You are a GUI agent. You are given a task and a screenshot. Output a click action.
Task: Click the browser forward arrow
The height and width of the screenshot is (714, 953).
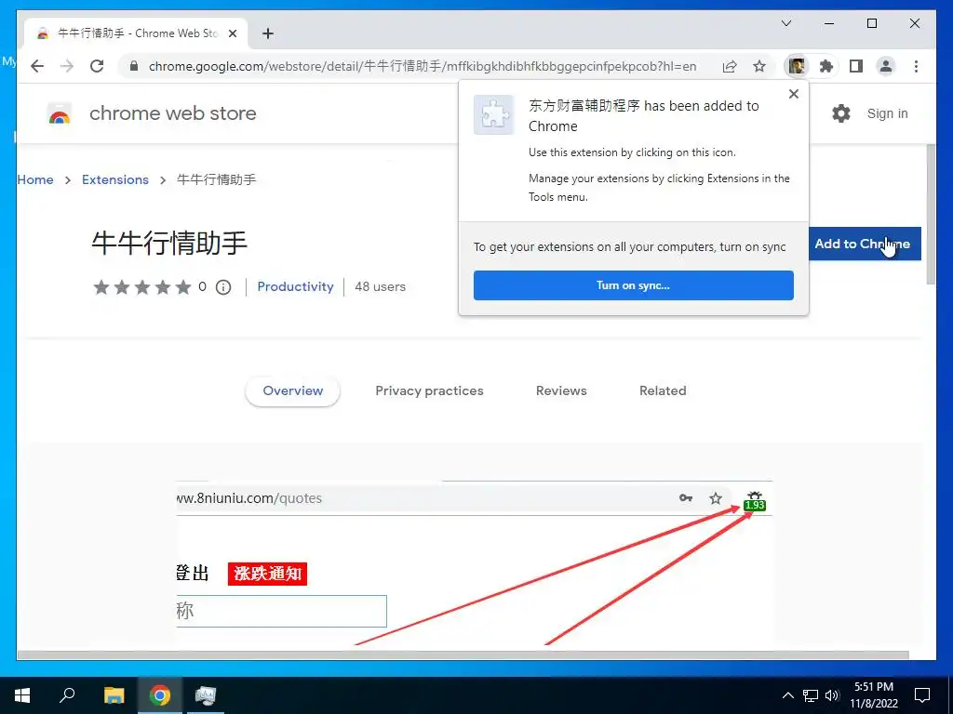[x=67, y=66]
